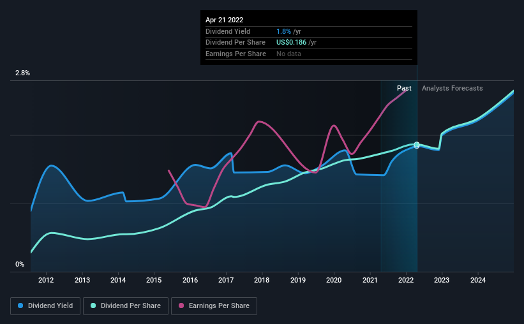Click the pink Earnings Per Share legend dot
The width and height of the screenshot is (524, 324).
point(181,306)
